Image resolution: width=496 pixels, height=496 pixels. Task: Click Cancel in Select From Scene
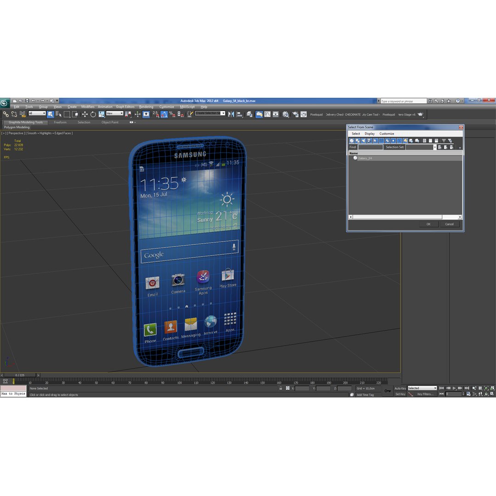(x=449, y=224)
